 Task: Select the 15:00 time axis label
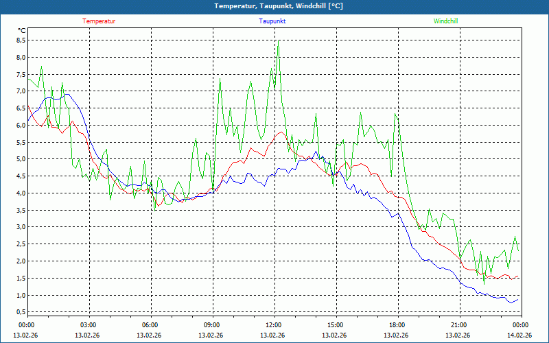pos(335,325)
